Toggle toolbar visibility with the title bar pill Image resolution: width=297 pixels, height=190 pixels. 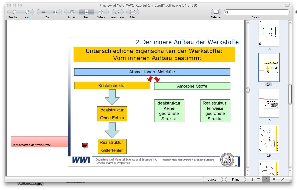[x=287, y=5]
